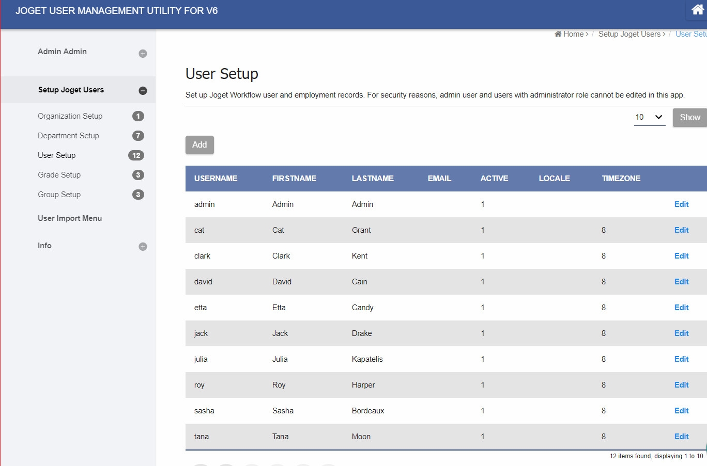Open the page size dropdown showing 10
Image resolution: width=707 pixels, height=466 pixels.
[650, 117]
